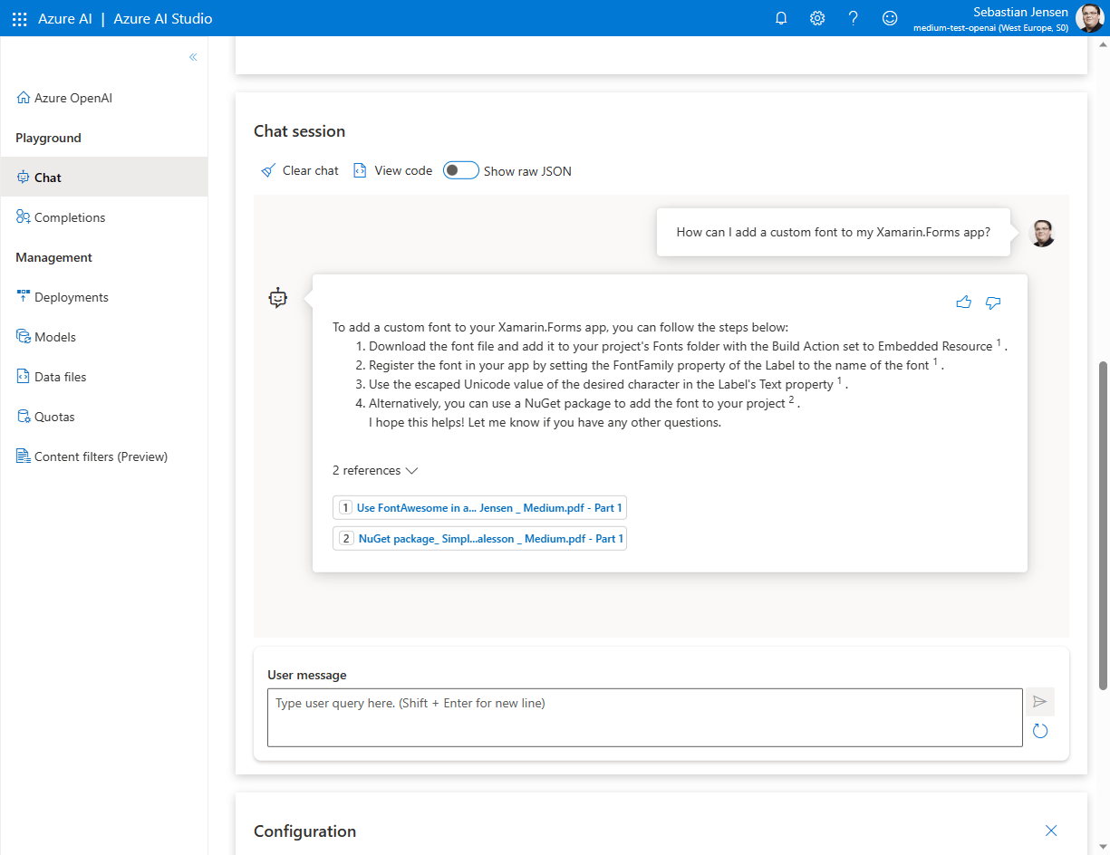Click the reset chat refresh icon
This screenshot has width=1110, height=855.
tap(1040, 731)
